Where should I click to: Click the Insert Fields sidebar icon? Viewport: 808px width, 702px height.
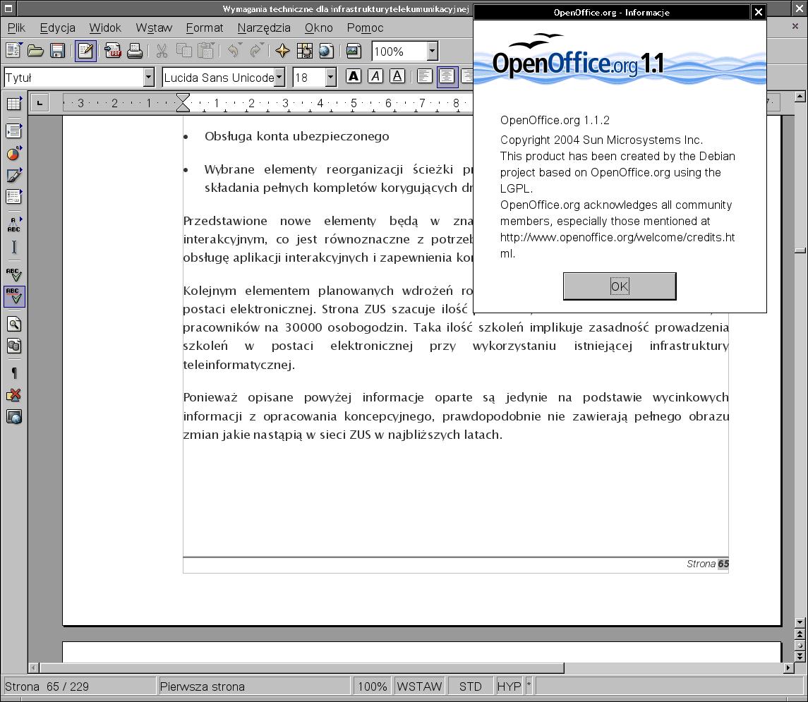tap(14, 131)
